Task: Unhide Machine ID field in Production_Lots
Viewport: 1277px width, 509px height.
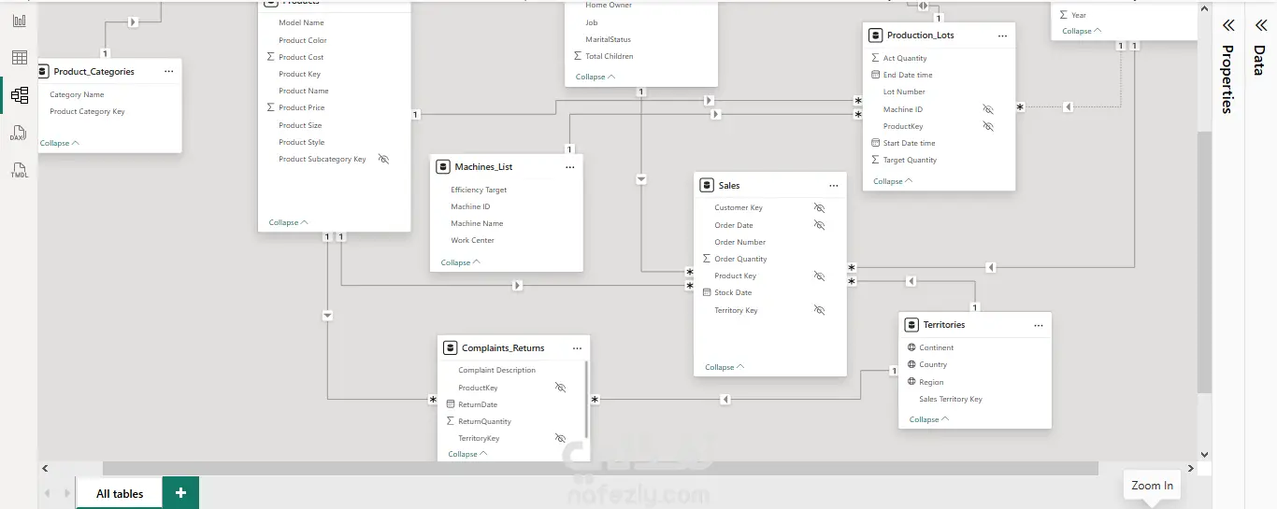Action: pyautogui.click(x=988, y=109)
